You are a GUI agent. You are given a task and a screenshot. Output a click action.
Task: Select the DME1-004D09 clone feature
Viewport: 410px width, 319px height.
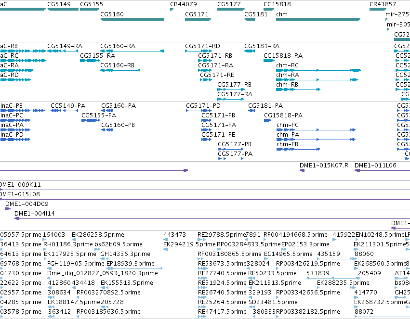tap(208, 209)
